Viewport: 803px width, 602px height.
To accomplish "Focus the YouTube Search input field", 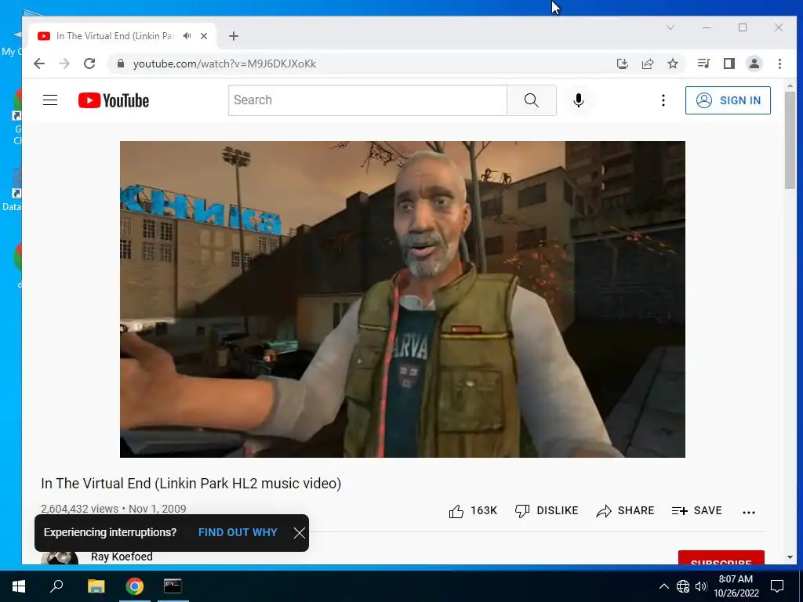I will (x=367, y=100).
